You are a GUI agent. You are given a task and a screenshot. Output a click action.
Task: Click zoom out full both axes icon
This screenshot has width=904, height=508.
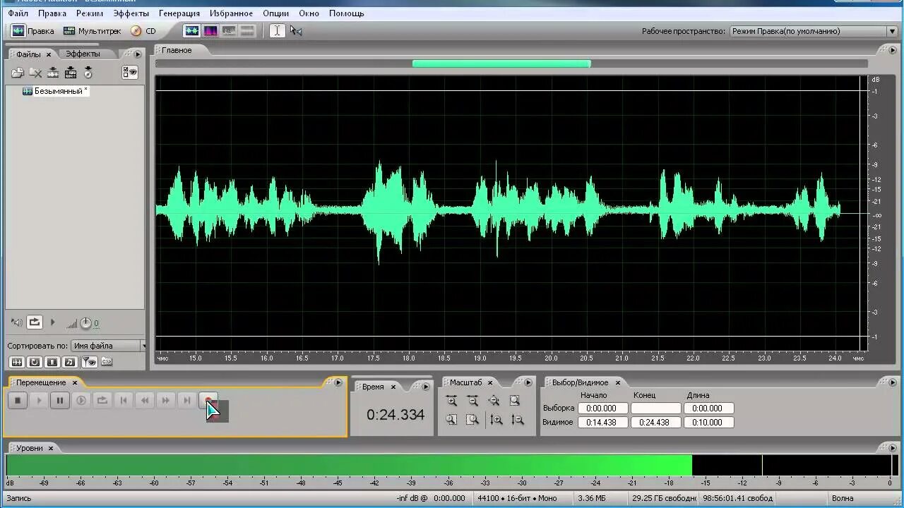(494, 401)
